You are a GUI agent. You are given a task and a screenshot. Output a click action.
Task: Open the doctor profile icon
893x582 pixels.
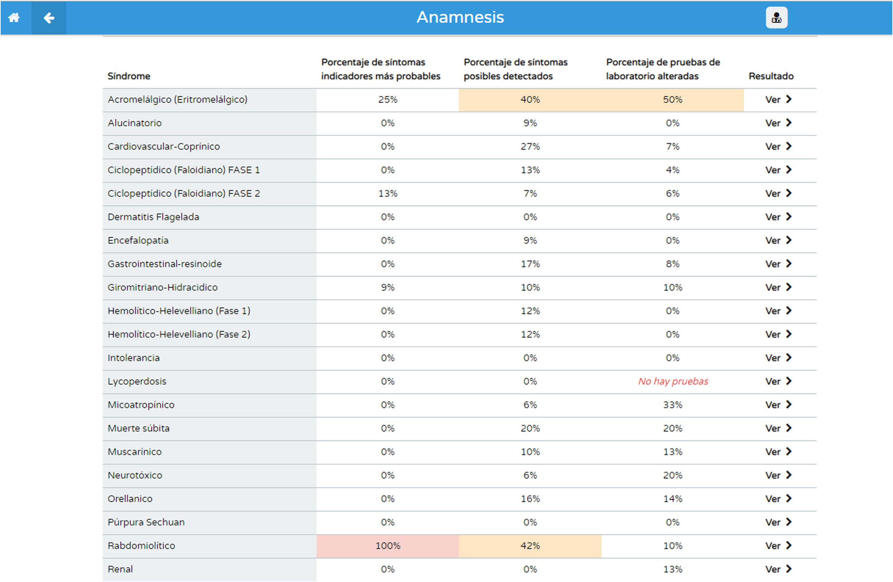coord(776,18)
